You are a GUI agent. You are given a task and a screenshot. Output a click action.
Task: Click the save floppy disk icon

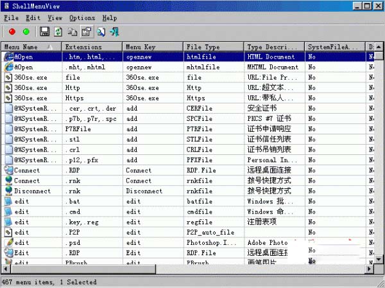click(x=44, y=32)
